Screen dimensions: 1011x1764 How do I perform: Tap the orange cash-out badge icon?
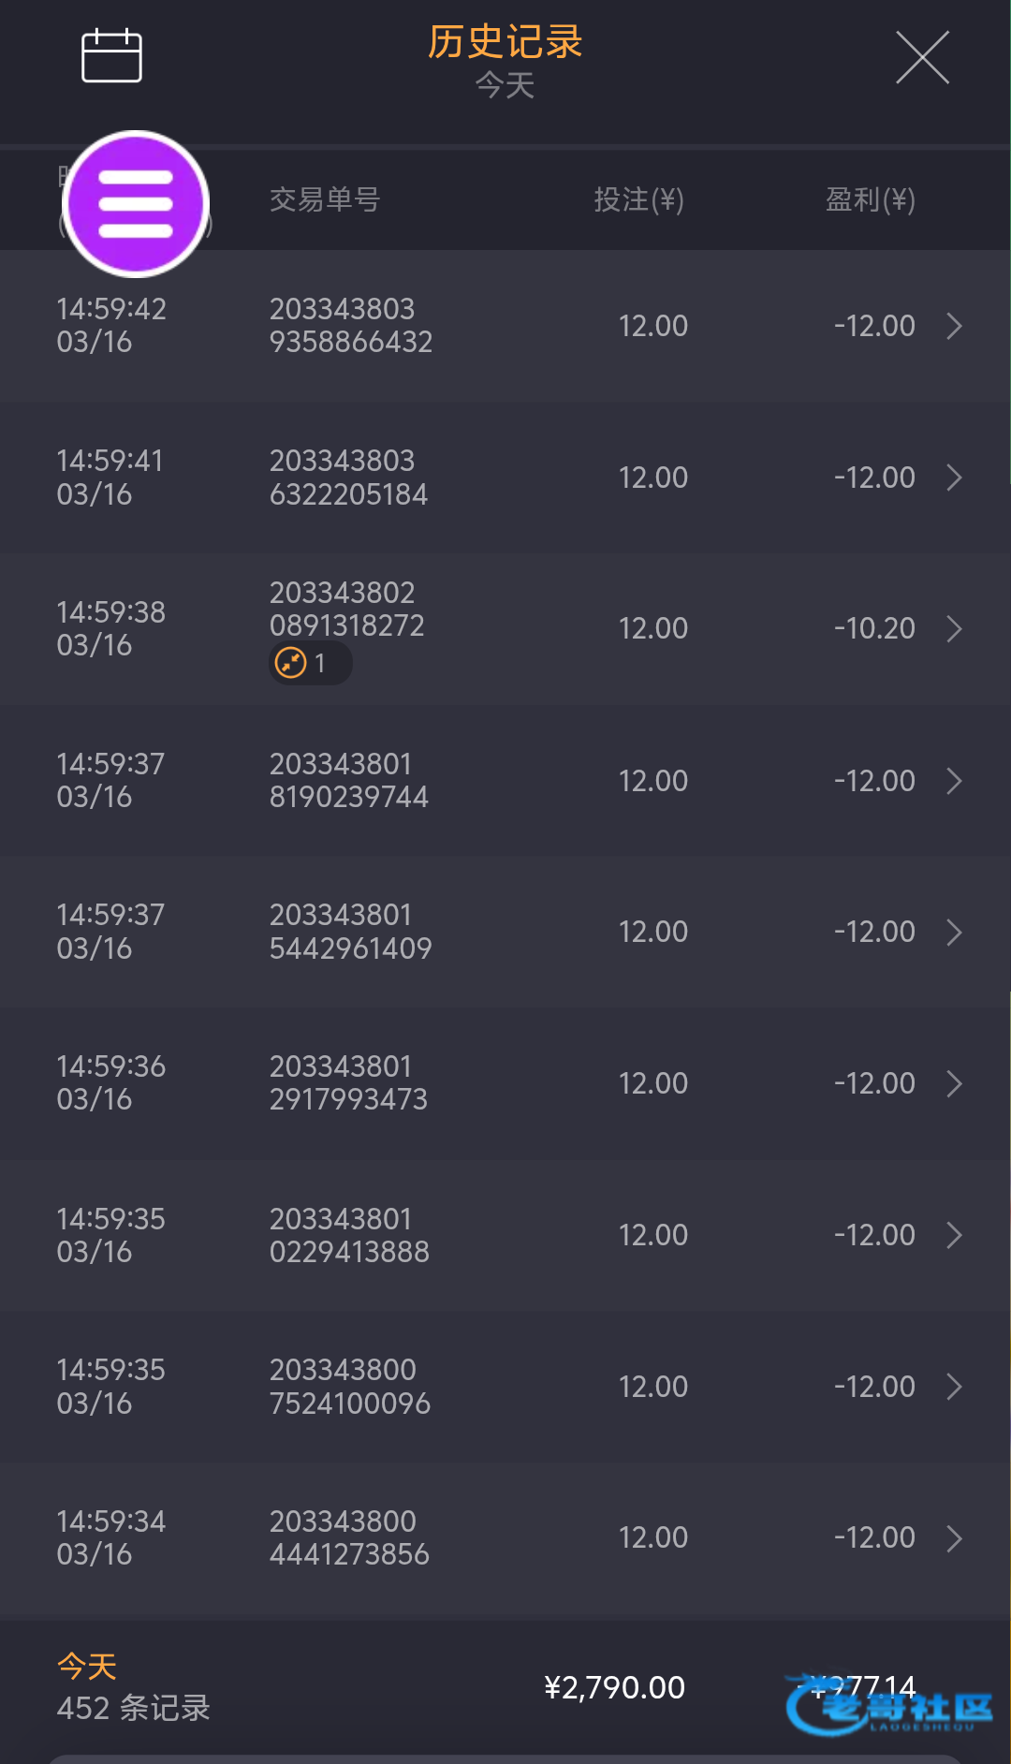point(291,663)
